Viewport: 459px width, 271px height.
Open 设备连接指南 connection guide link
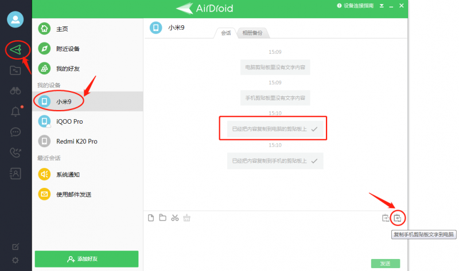point(355,6)
